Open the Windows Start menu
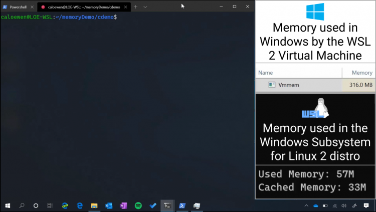376x212 pixels. click(8, 205)
